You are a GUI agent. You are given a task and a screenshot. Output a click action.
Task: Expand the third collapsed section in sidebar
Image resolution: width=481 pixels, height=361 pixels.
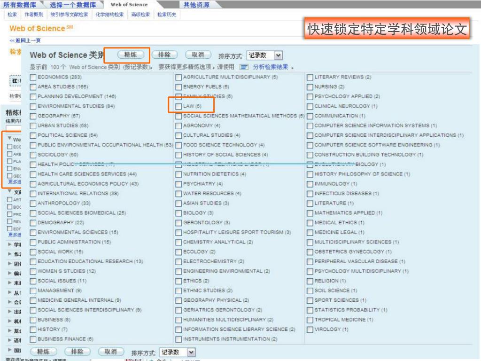coord(10,244)
